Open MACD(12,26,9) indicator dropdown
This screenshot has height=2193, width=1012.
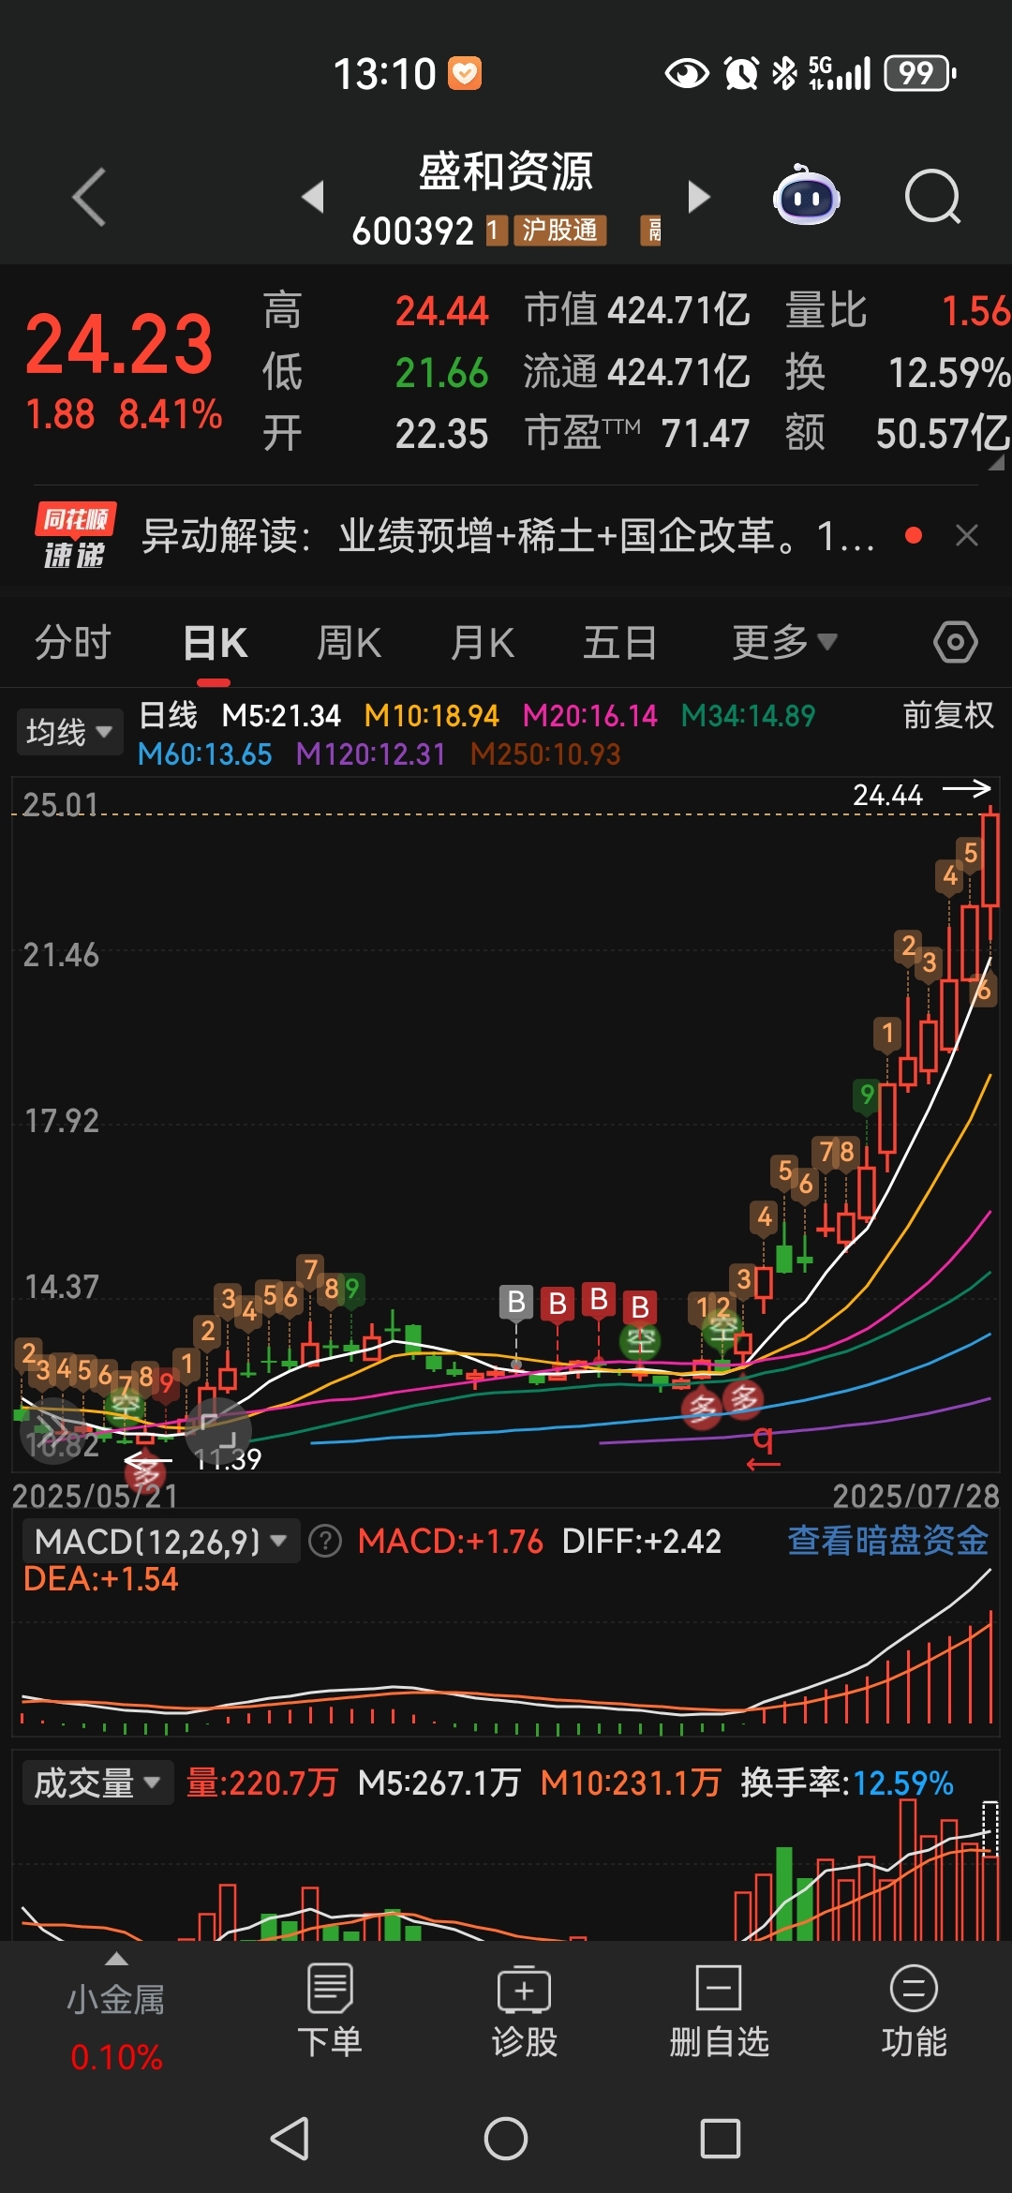160,1541
